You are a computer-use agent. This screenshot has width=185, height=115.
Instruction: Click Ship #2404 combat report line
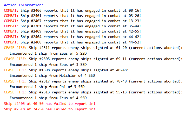[74, 37]
